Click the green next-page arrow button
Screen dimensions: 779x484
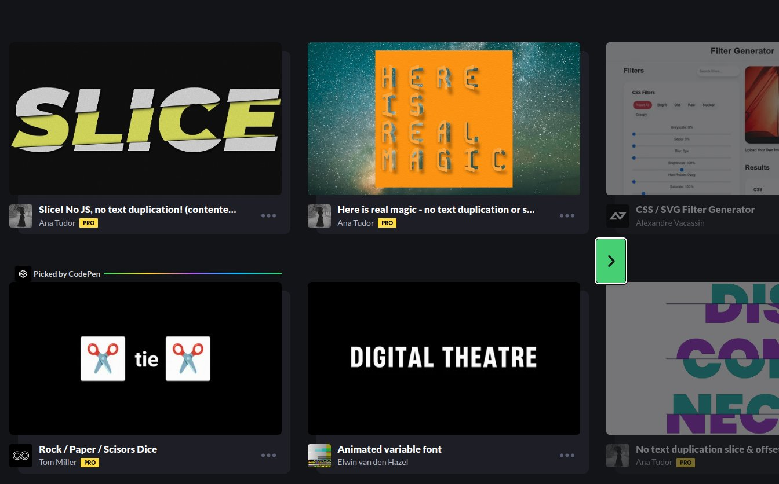(x=611, y=261)
